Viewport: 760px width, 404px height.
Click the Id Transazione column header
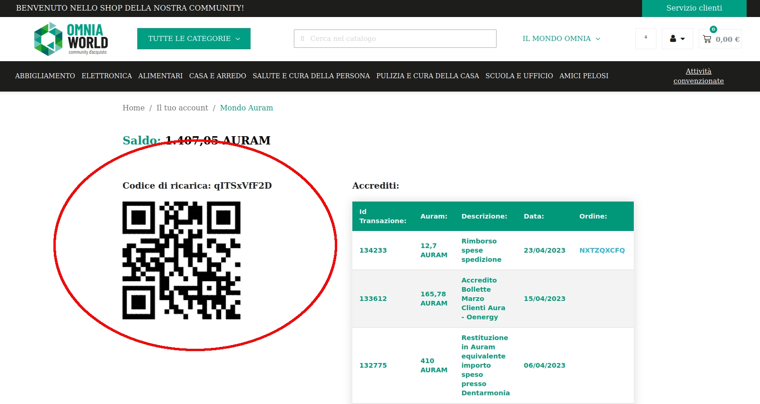coord(383,216)
